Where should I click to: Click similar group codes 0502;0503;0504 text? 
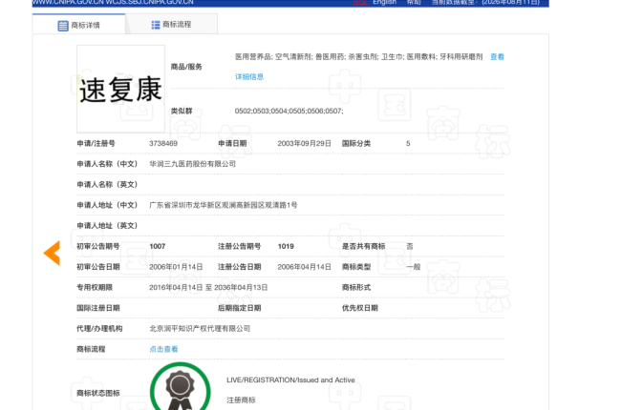[289, 112]
